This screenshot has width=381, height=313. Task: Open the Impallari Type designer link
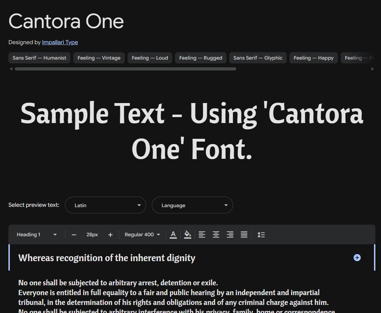[x=60, y=42]
